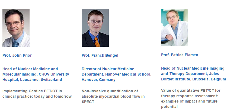Click 'Molecular Imaging, CHUV University' text line
This screenshot has width=227, height=112.
pyautogui.click(x=36, y=74)
